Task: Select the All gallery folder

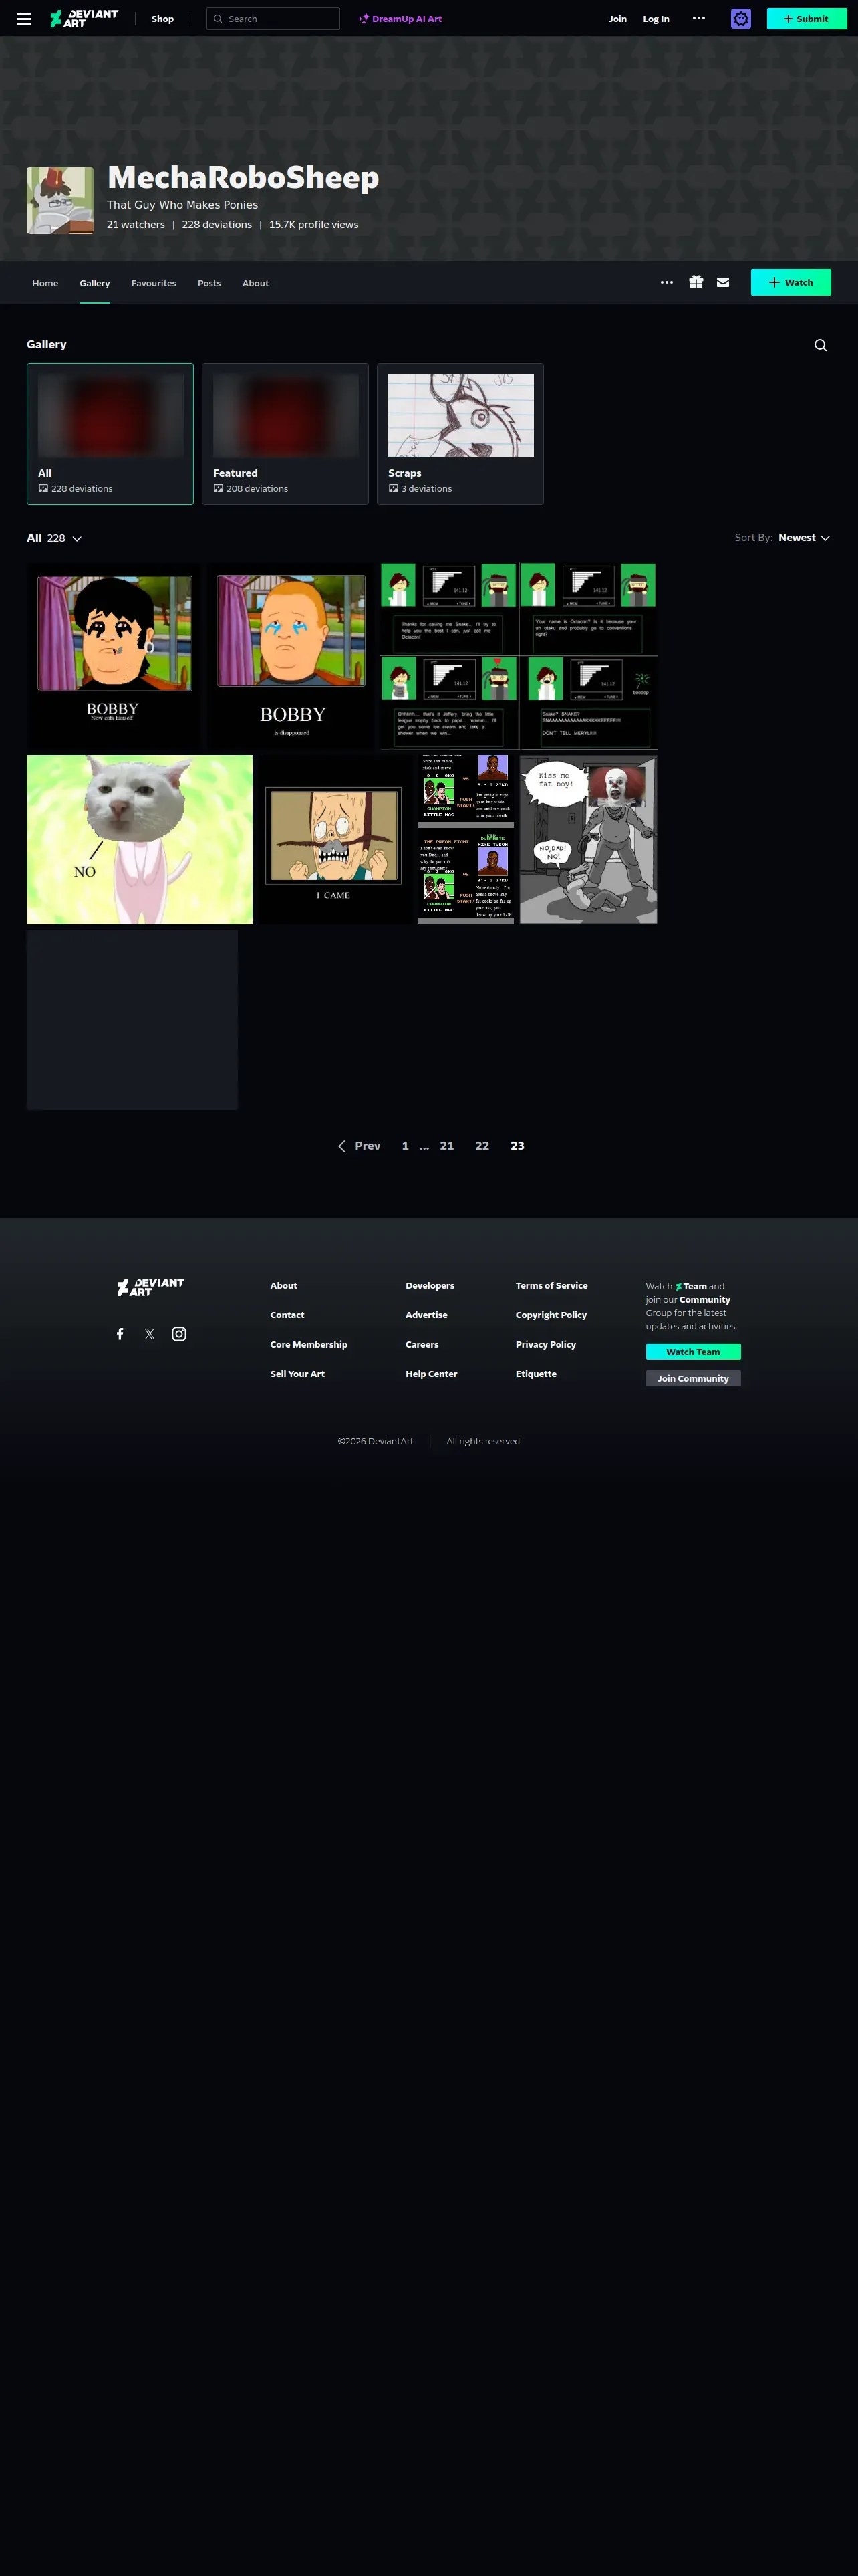Action: pyautogui.click(x=110, y=434)
